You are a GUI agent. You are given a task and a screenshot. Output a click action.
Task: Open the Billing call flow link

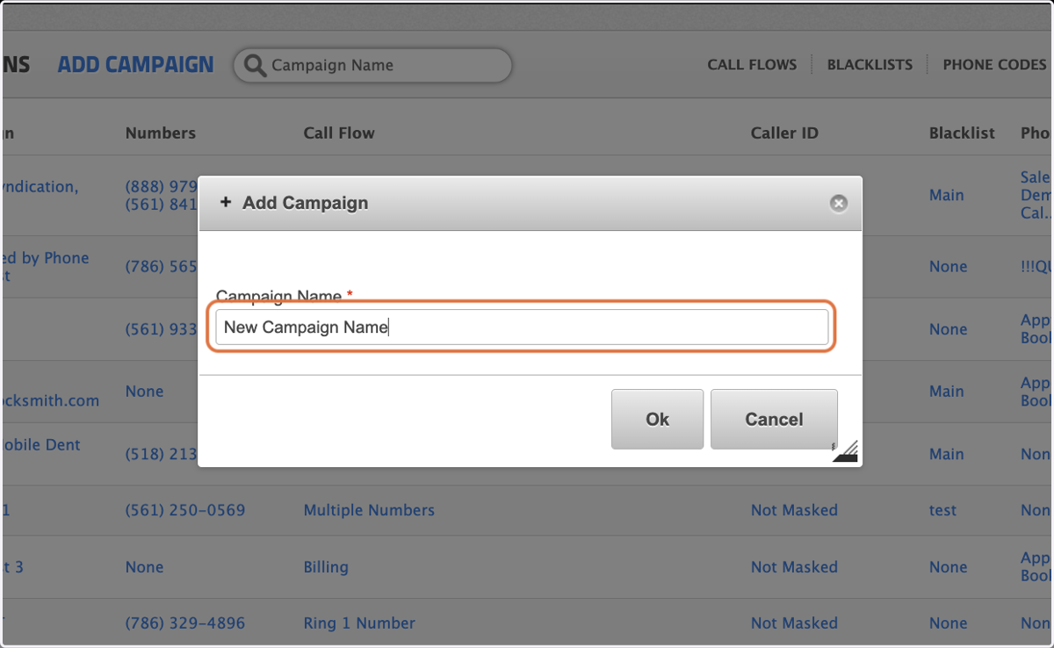326,567
